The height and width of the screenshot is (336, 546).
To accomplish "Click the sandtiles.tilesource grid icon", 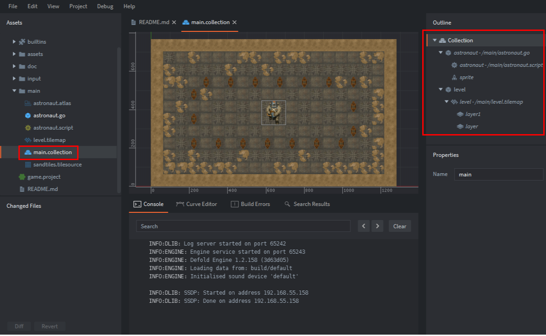I will [28, 165].
